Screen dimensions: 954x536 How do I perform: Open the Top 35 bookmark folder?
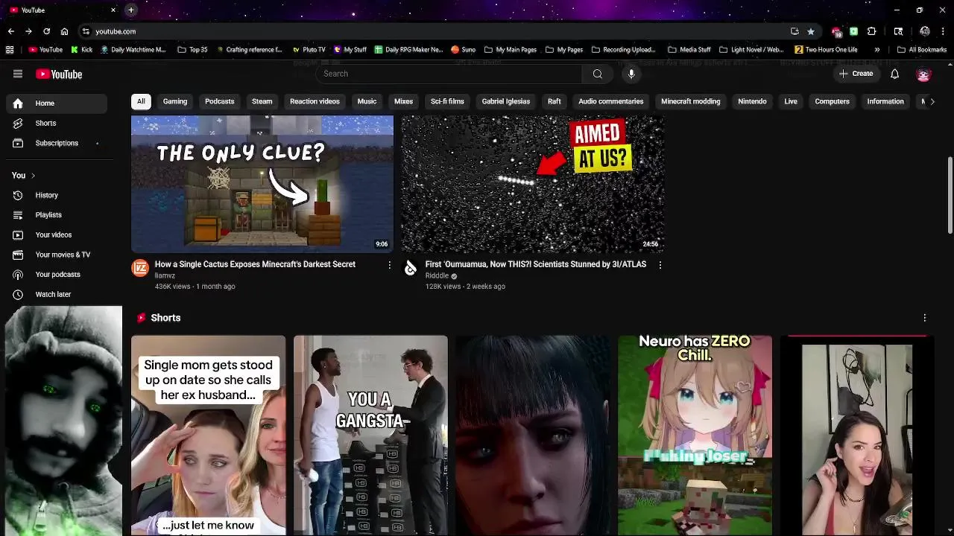[x=192, y=50]
